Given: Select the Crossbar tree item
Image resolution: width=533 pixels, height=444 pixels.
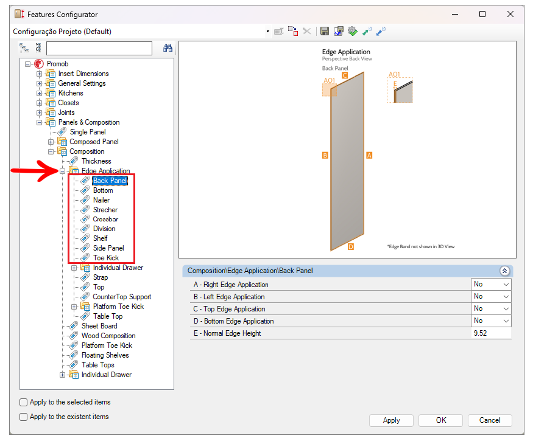Looking at the screenshot, I should click(x=105, y=220).
